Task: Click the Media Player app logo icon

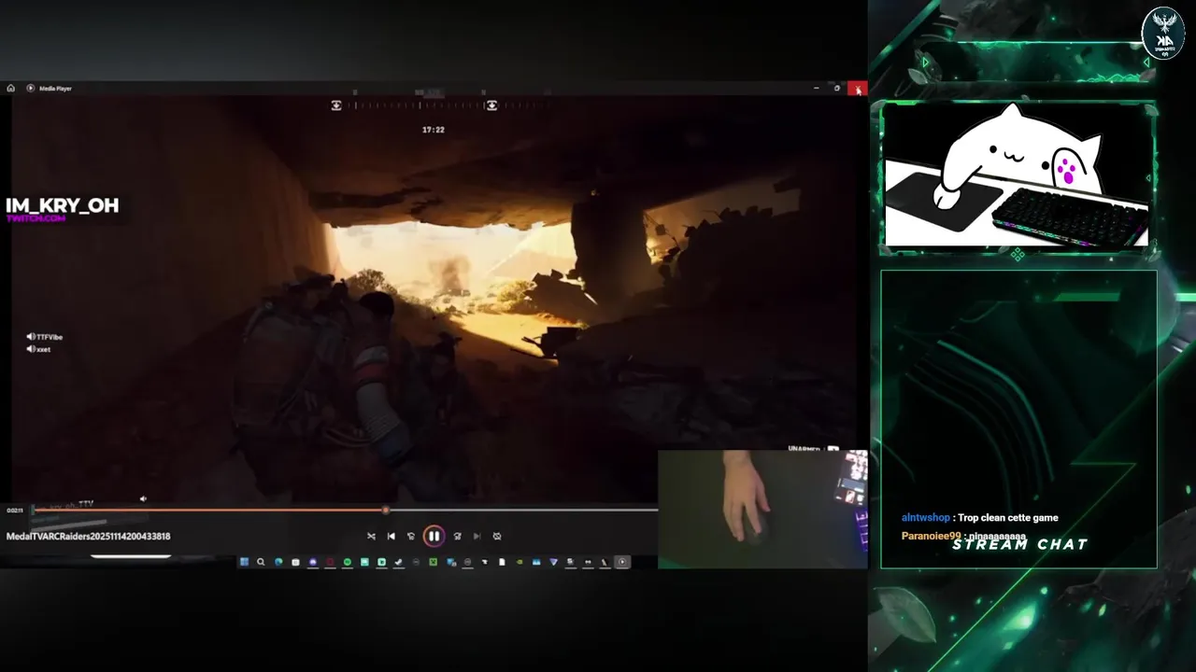Action: pos(31,89)
